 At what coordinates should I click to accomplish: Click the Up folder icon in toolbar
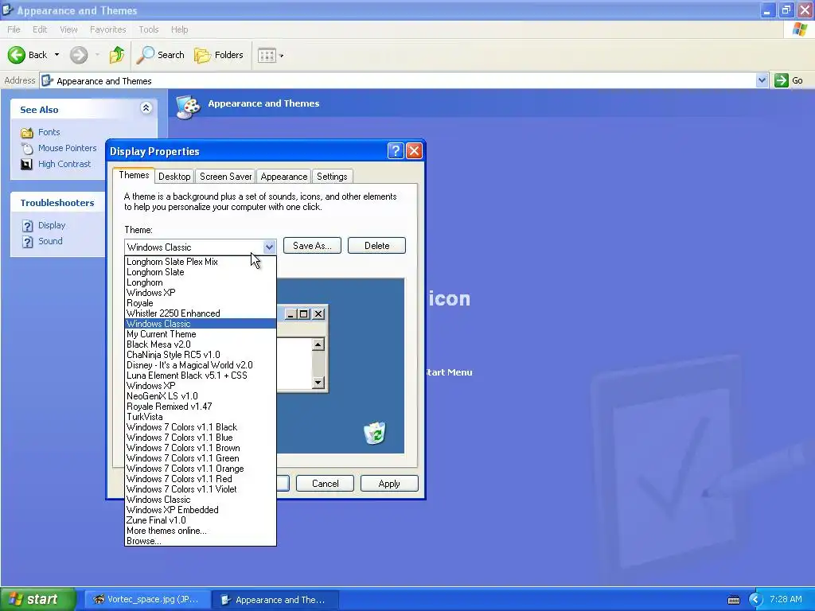(x=117, y=55)
